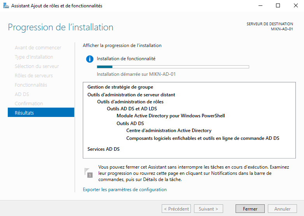This screenshot has width=304, height=216.
Task: Click Outils d'administration de serveur distant entry
Action: pyautogui.click(x=131, y=95)
